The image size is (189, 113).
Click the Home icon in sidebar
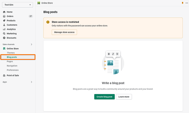(4, 12)
